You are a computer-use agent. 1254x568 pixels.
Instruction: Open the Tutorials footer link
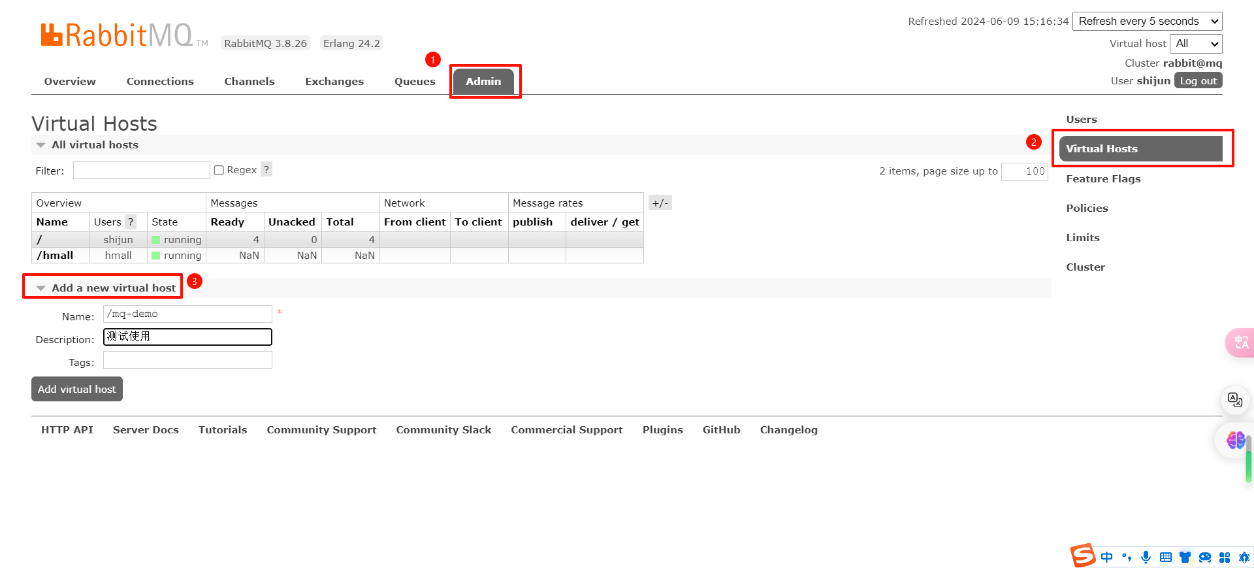pos(223,429)
